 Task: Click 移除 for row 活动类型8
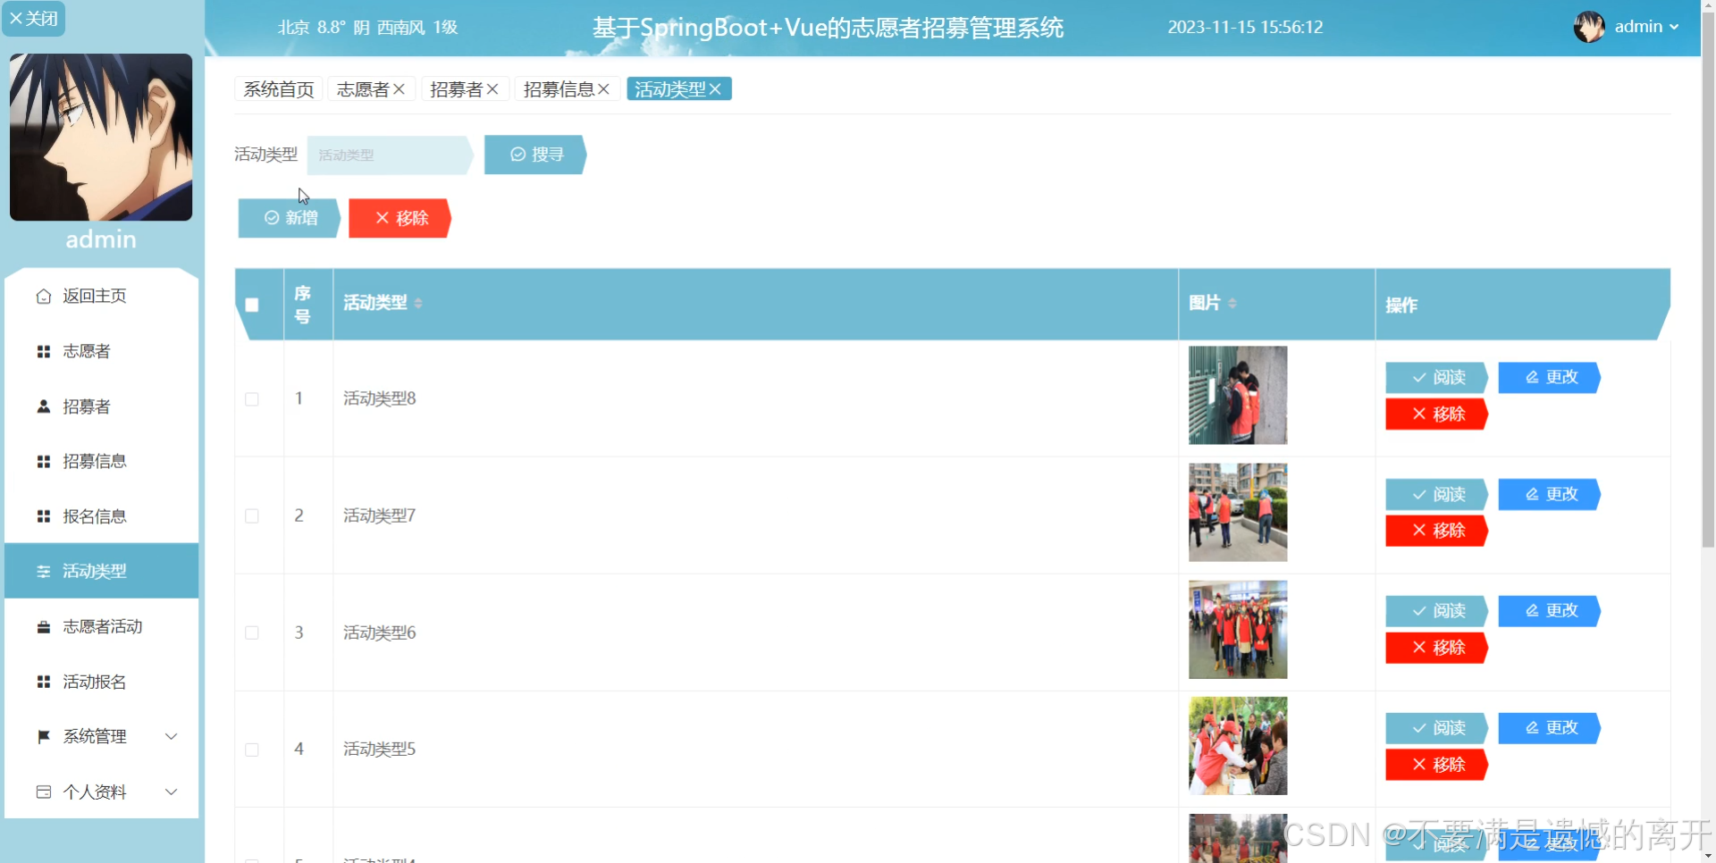coord(1436,414)
